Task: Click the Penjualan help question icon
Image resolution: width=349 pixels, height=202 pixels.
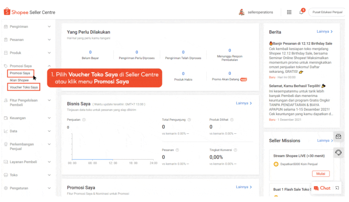Action: pyautogui.click(x=84, y=120)
